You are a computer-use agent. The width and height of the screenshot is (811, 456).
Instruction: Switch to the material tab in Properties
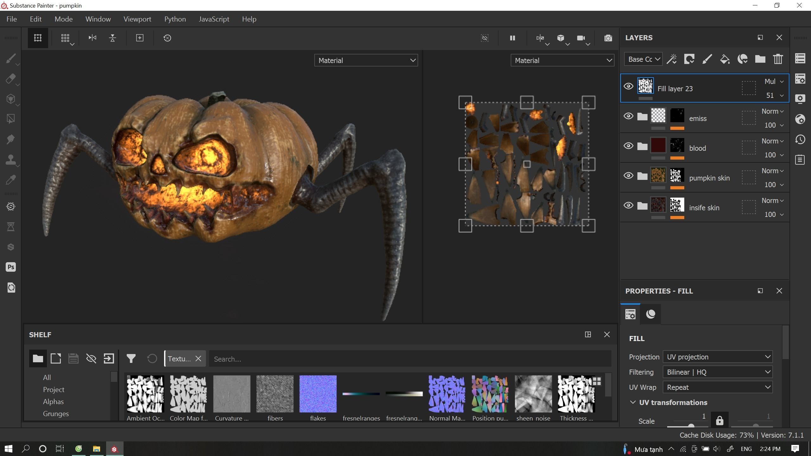tap(650, 314)
